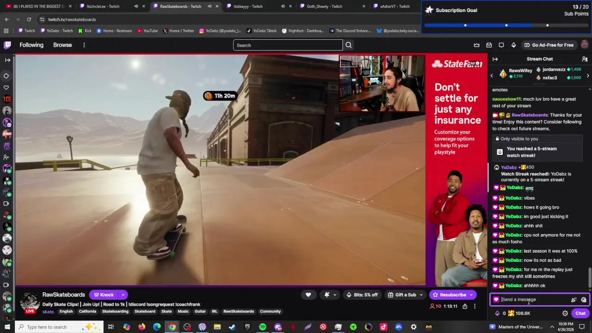Open the more options dots beside Browse
Screen dimensions: 592x333
click(x=84, y=45)
